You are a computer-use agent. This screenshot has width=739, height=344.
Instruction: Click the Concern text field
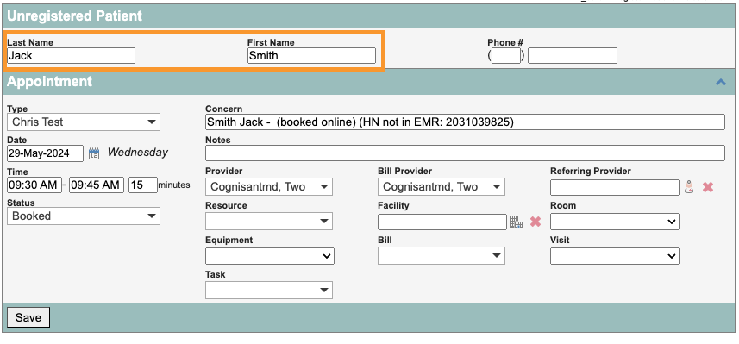coord(465,122)
